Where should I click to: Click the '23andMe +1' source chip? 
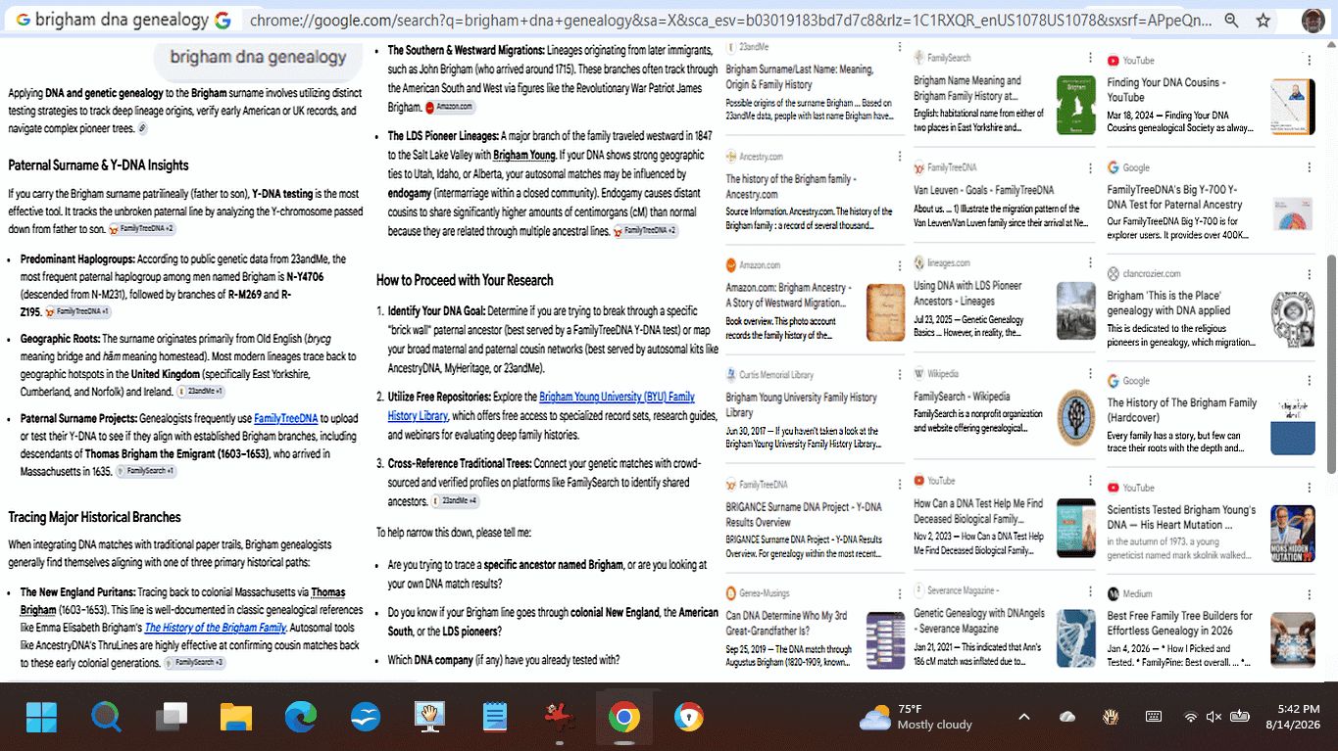click(201, 392)
